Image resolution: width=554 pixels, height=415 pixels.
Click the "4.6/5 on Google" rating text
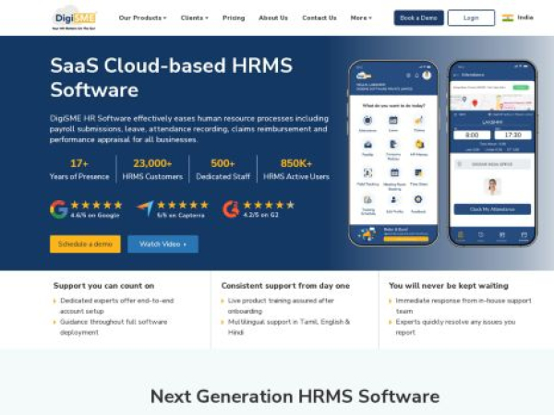point(95,215)
